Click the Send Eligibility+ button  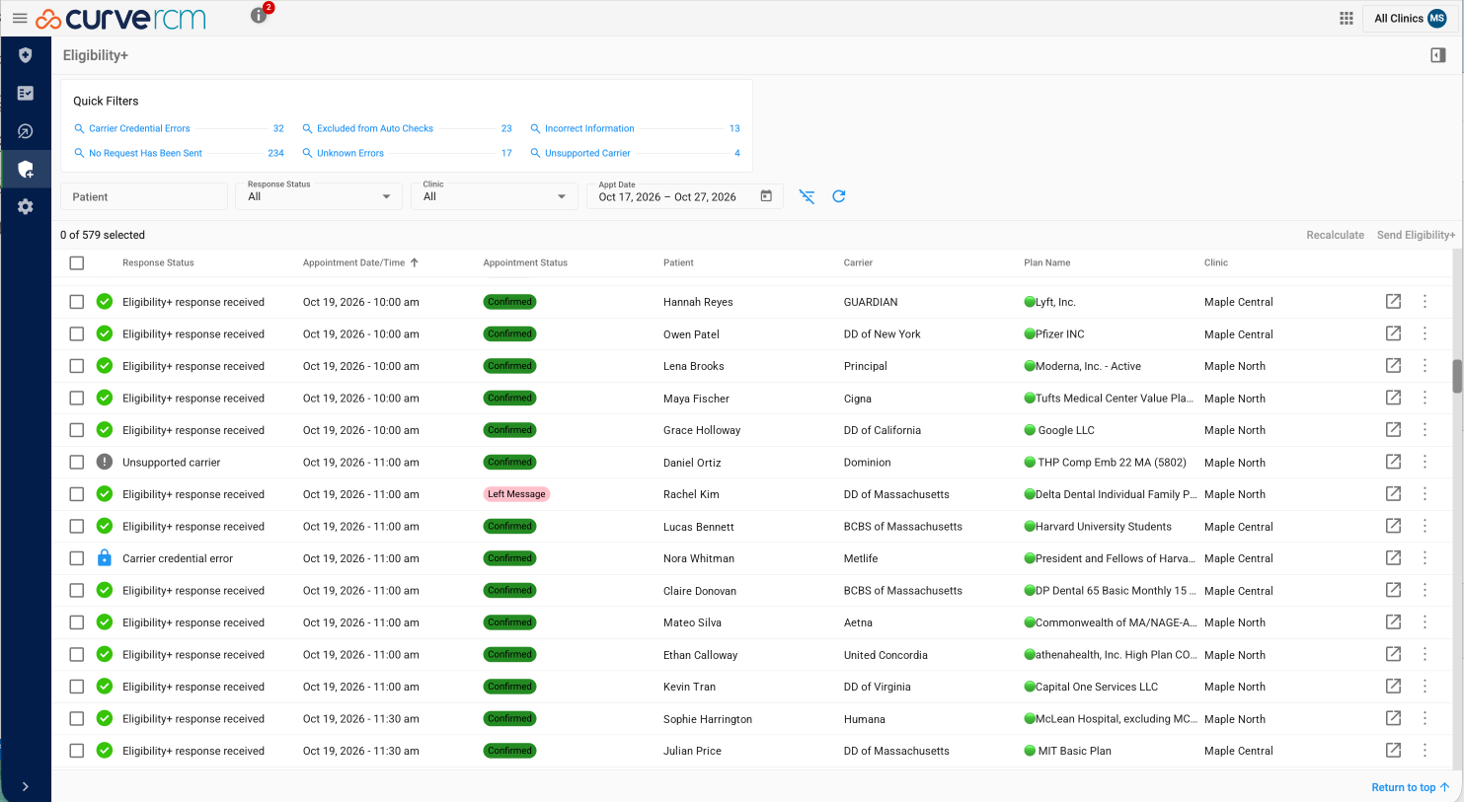(1416, 235)
